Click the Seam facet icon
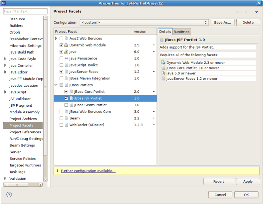Image resolution: width=263 pixels, height=204 pixels. (67, 118)
